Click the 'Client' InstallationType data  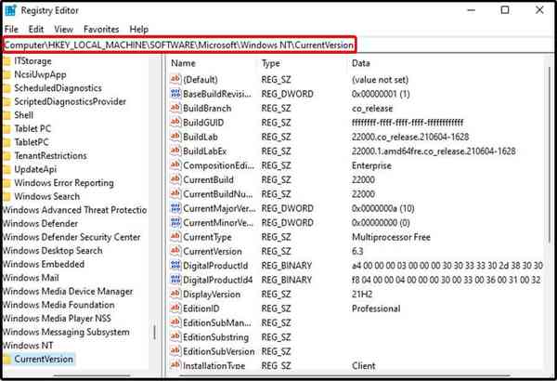tap(363, 365)
